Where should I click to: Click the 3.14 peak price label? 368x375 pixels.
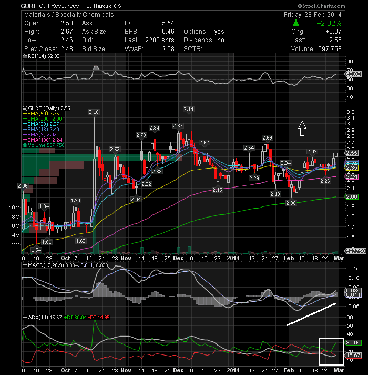pyautogui.click(x=189, y=110)
